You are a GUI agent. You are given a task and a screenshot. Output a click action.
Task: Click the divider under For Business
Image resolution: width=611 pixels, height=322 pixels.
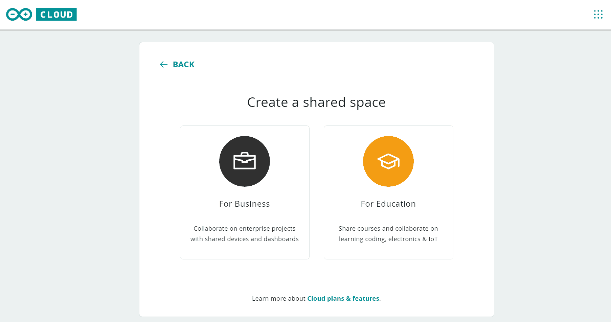[244, 217]
